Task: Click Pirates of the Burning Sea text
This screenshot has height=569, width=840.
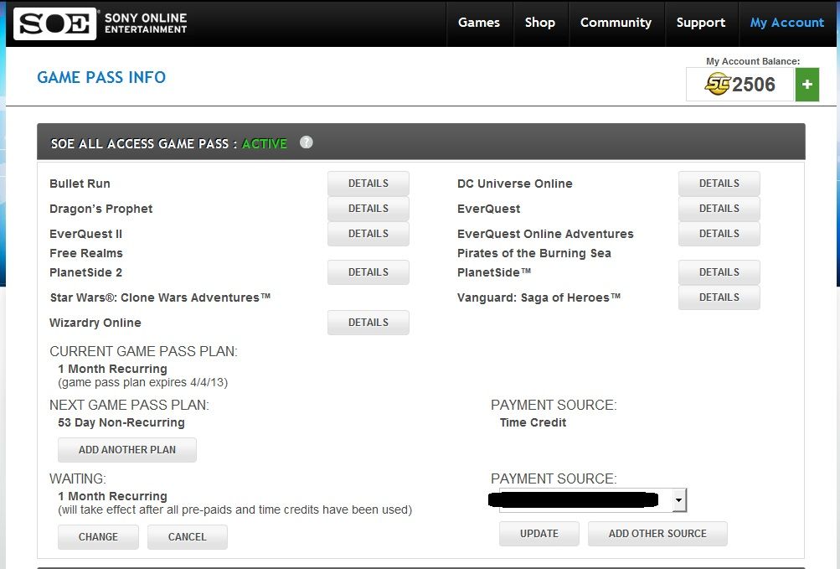Action: coord(534,253)
